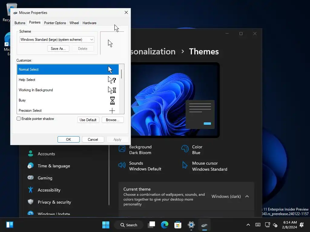Open the clock and date flyout
Viewport: 310px width, 232px height.
pos(290,225)
